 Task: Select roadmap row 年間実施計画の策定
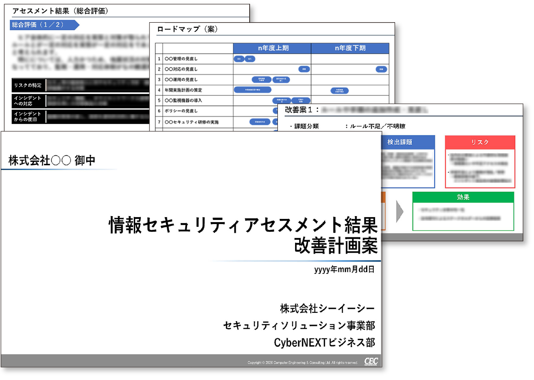click(272, 90)
